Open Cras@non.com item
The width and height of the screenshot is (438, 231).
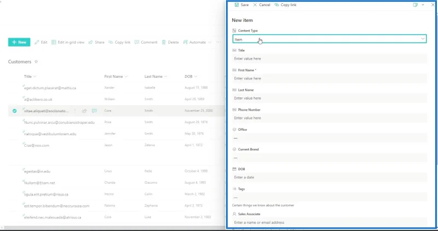(x=37, y=146)
